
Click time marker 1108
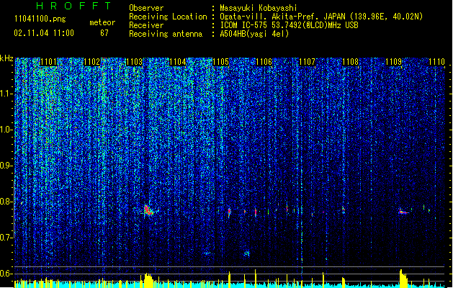point(350,62)
